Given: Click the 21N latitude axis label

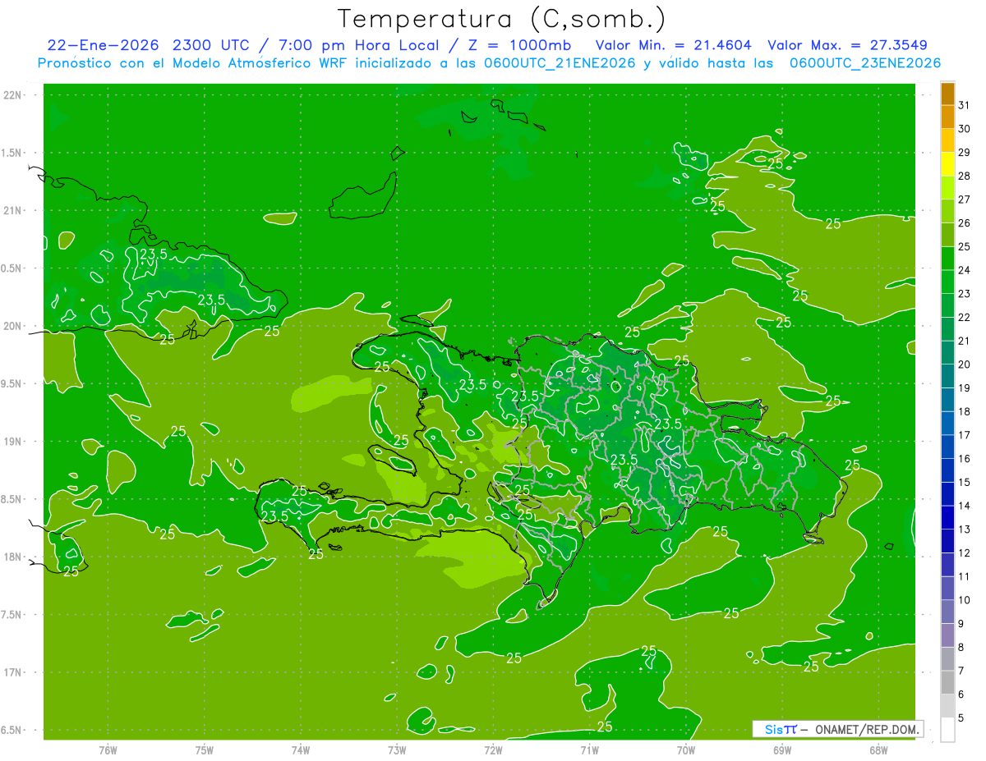Looking at the screenshot, I should [x=13, y=210].
